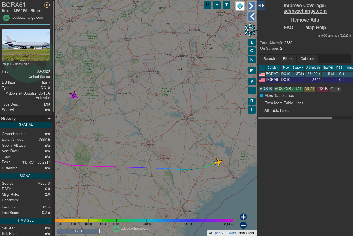Click the left chevron sidebar button
353x236 pixels.
point(252,17)
